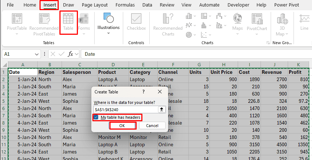Click the Monitor M product cell
Screen dimensions: 312x160
point(113,137)
